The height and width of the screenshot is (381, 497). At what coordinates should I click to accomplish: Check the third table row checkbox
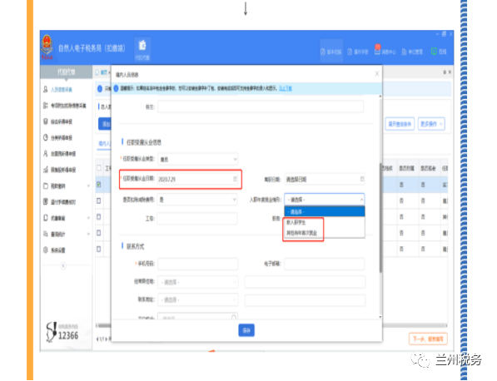click(99, 217)
